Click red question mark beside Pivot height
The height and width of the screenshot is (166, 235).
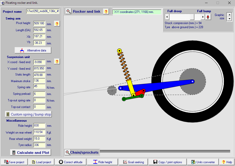pyautogui.click(x=57, y=24)
